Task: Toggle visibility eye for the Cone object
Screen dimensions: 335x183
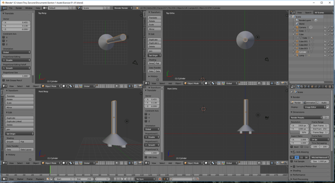Action: point(325,31)
